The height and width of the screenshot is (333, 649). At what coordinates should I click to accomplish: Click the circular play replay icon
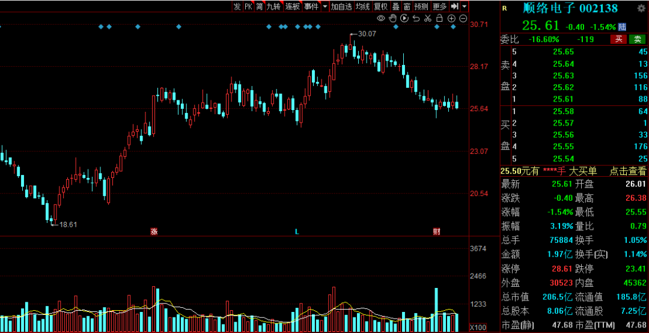click(404, 19)
